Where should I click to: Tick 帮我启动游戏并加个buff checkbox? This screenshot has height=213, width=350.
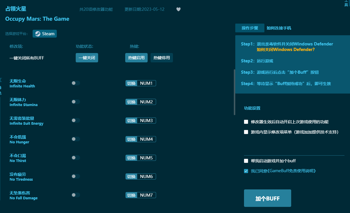point(246,161)
